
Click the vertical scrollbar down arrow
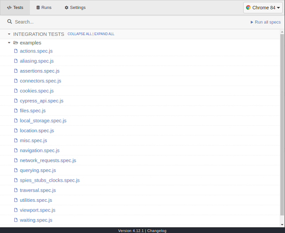point(282,225)
